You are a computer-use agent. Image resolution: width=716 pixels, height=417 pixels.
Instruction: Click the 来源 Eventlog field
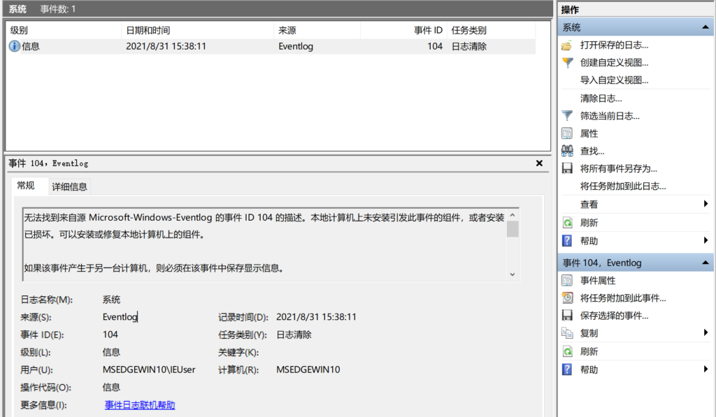click(120, 317)
